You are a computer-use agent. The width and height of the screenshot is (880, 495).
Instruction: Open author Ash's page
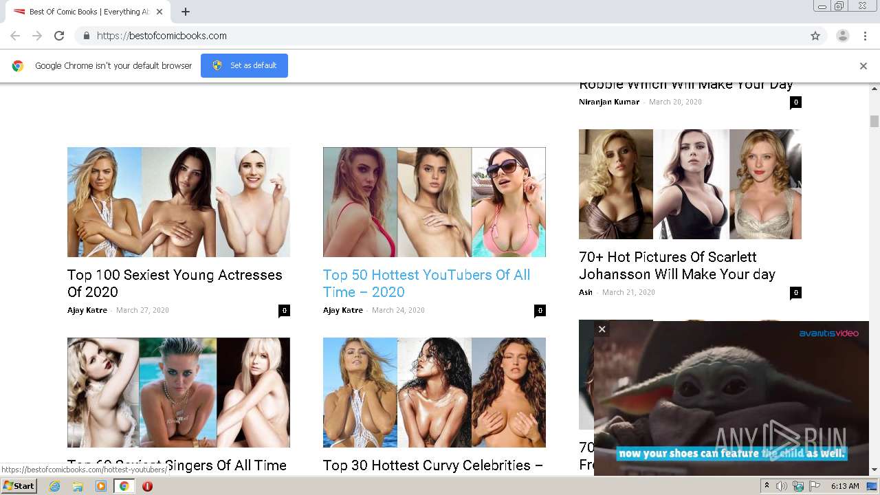[586, 292]
